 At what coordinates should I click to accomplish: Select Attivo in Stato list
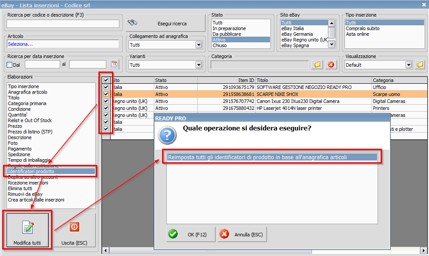click(x=241, y=40)
